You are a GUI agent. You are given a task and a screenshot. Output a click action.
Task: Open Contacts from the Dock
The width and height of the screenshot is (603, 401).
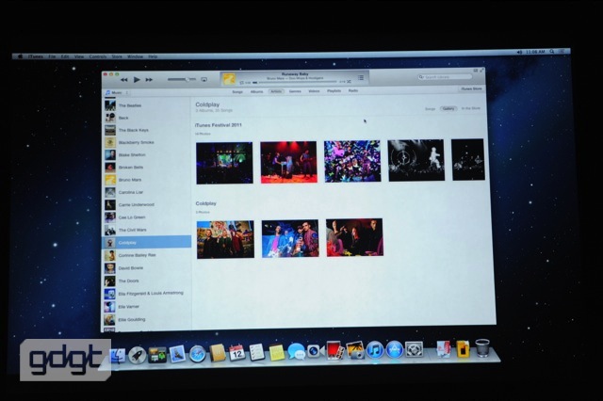click(x=218, y=353)
